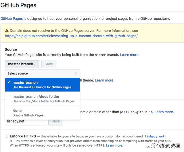Click the warning triangle icon
This screenshot has width=184, height=152.
pos(7,31)
